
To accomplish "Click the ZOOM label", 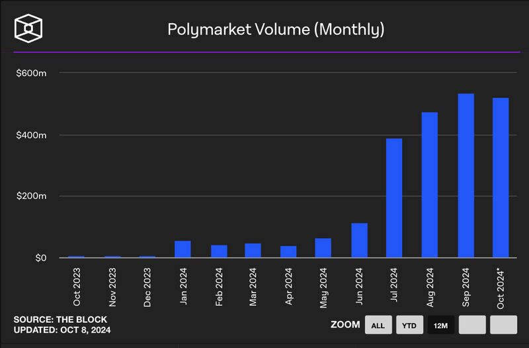I will [x=345, y=325].
